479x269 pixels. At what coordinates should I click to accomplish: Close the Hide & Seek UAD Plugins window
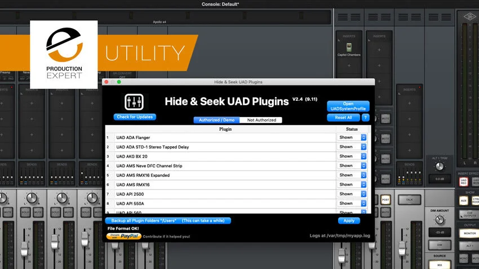coord(107,82)
